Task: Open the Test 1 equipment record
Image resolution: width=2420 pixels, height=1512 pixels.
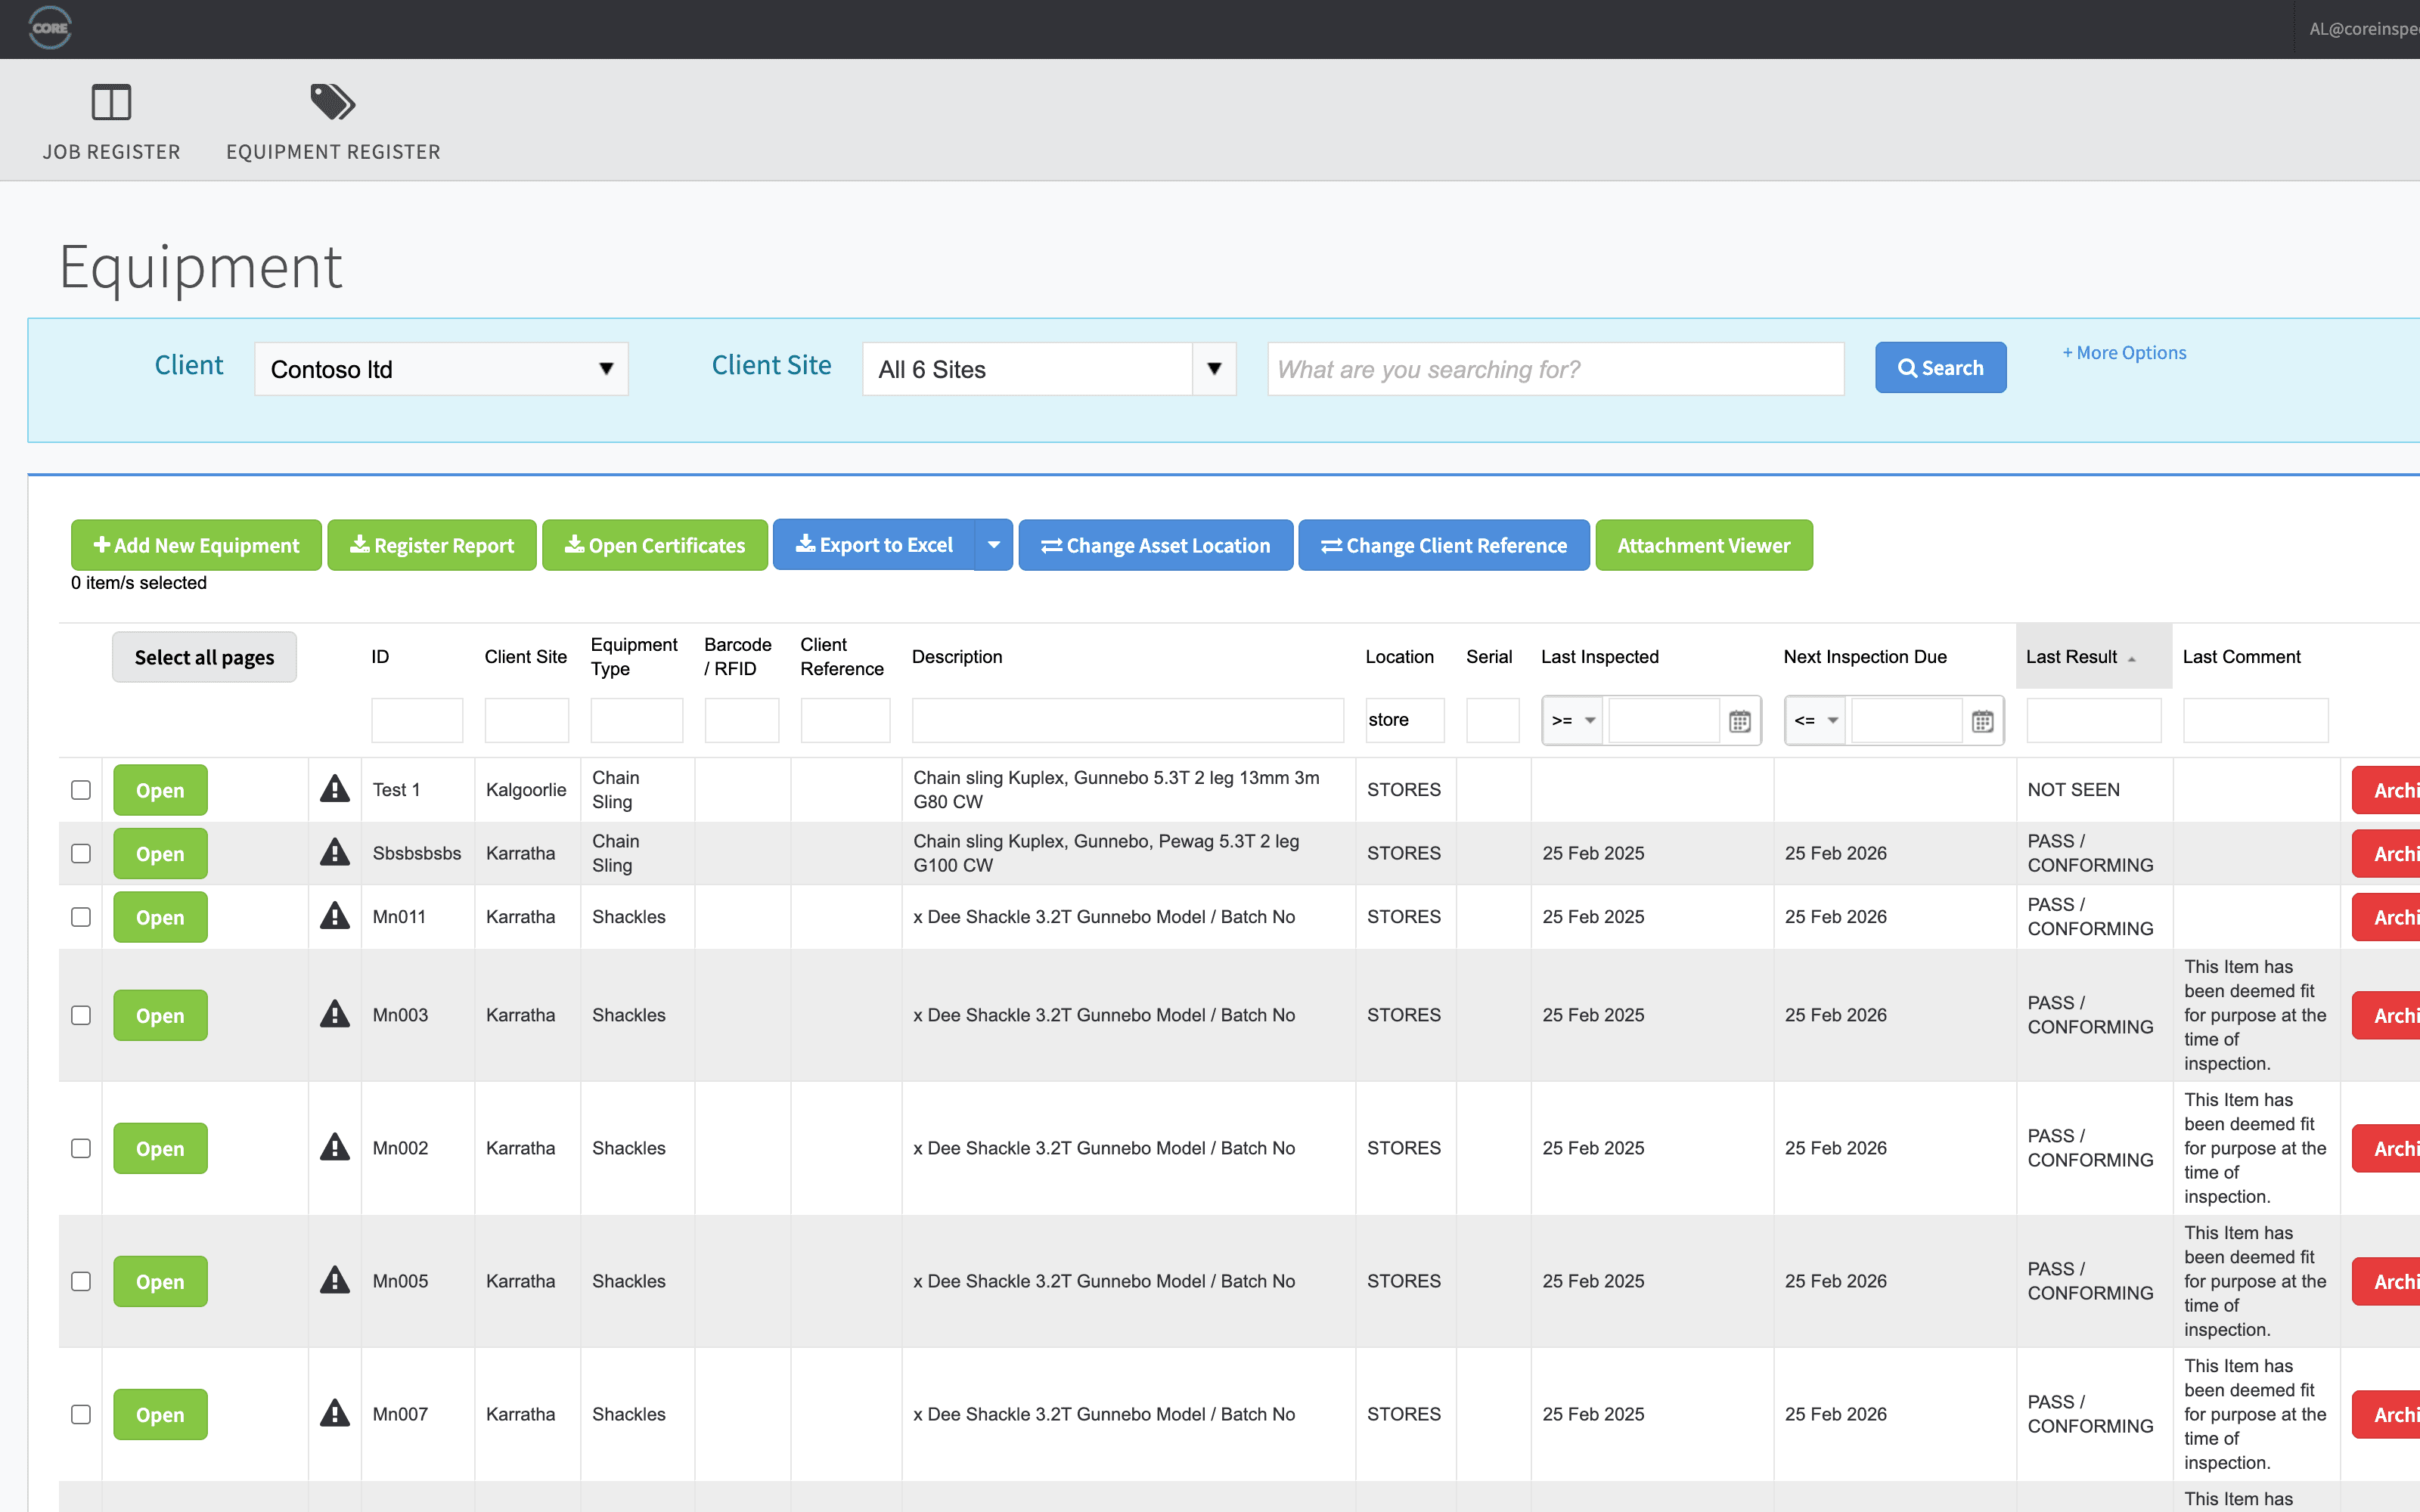Action: click(x=160, y=790)
